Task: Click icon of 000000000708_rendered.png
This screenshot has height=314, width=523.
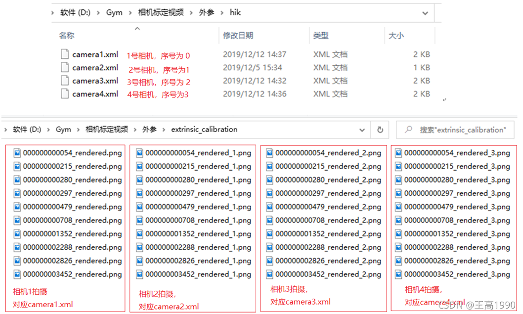Action: pyautogui.click(x=17, y=220)
